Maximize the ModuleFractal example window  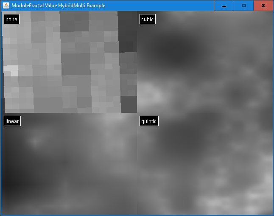click(243, 6)
